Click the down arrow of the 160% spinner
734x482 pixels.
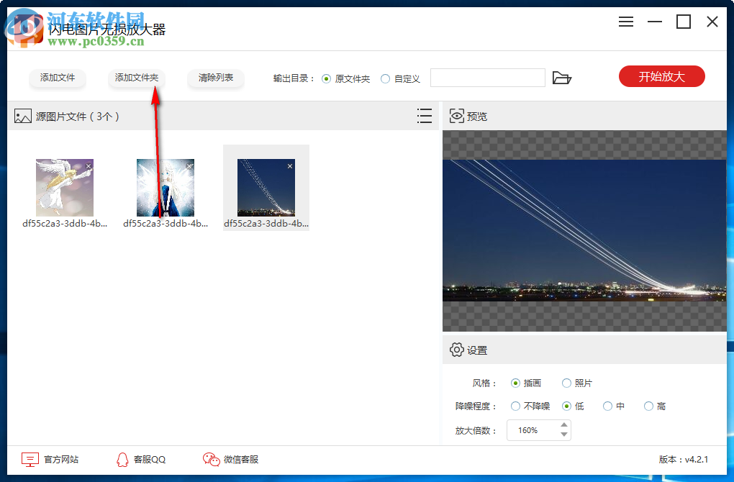pyautogui.click(x=566, y=435)
